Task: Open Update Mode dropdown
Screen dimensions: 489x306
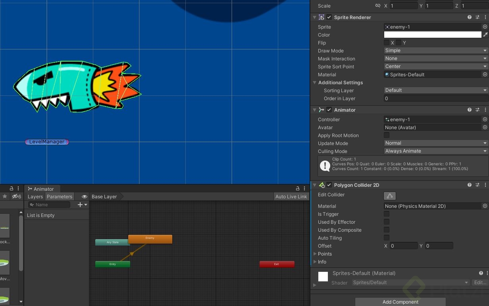Action: (x=436, y=143)
